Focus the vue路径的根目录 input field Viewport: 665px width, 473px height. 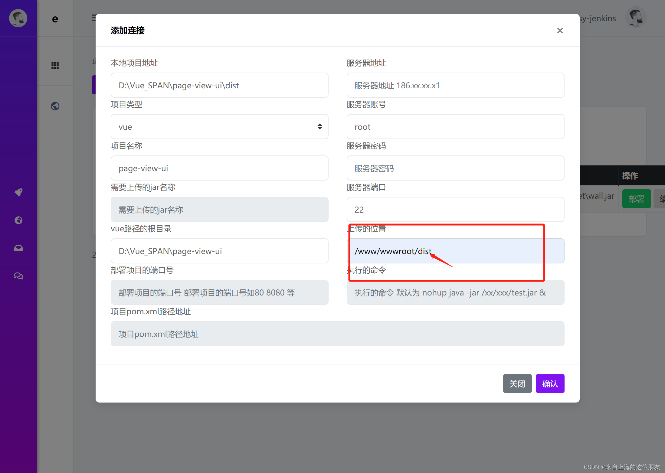pos(219,251)
